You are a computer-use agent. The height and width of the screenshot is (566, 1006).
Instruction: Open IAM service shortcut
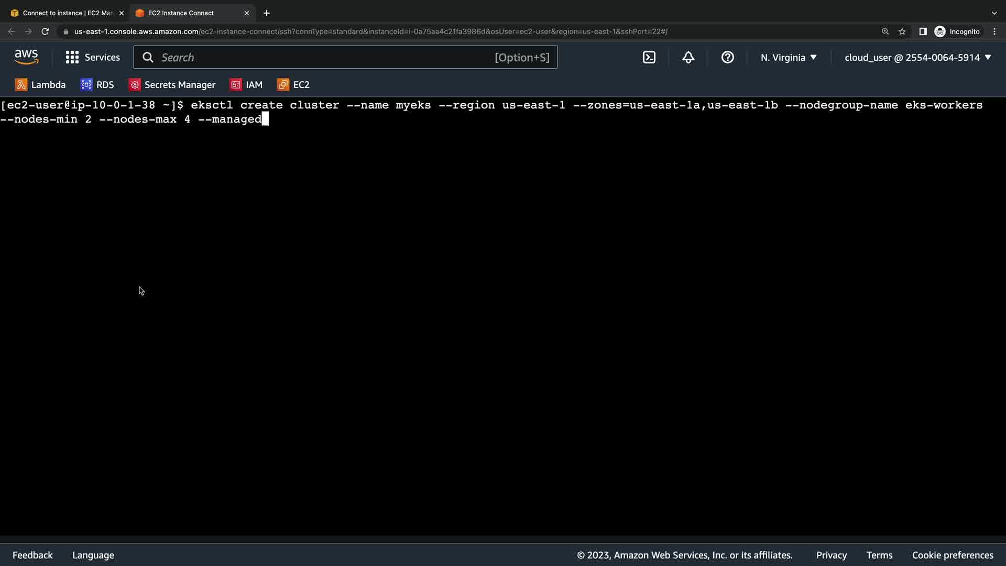(246, 85)
